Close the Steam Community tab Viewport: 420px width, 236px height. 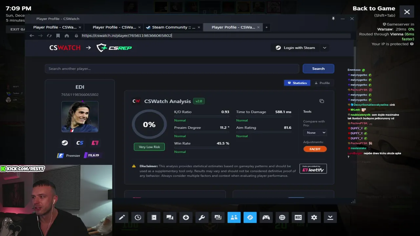coord(199,27)
